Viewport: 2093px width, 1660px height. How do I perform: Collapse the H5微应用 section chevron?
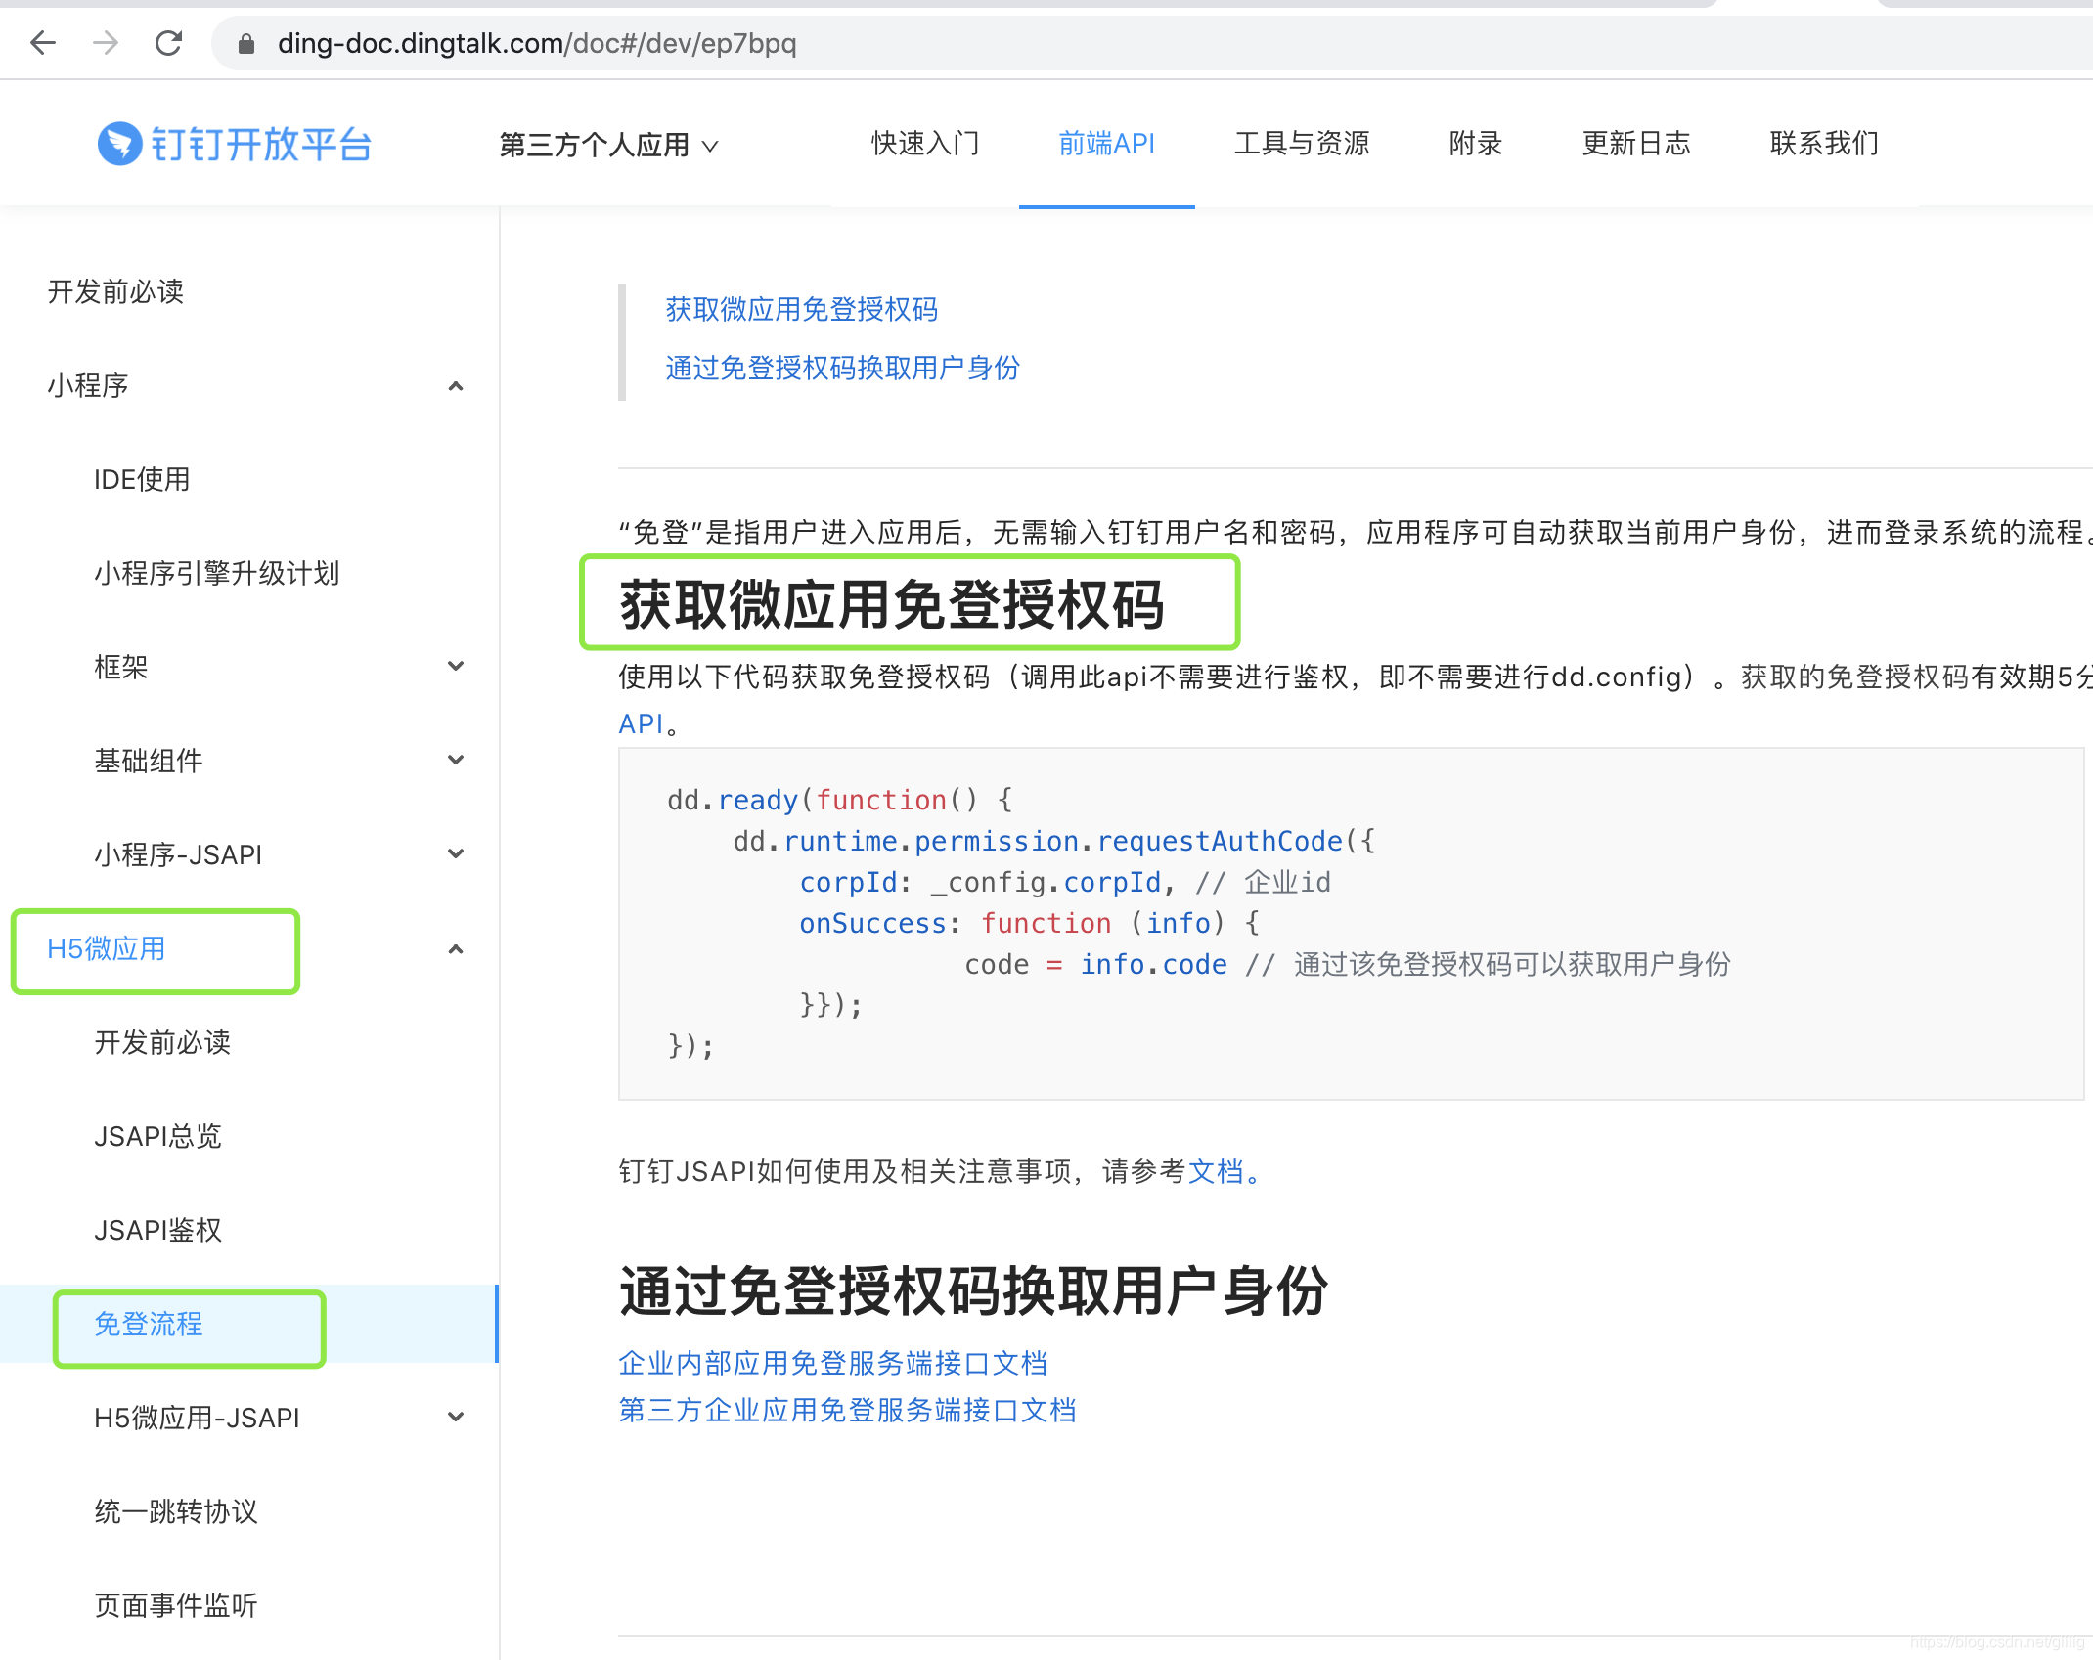pyautogui.click(x=455, y=949)
